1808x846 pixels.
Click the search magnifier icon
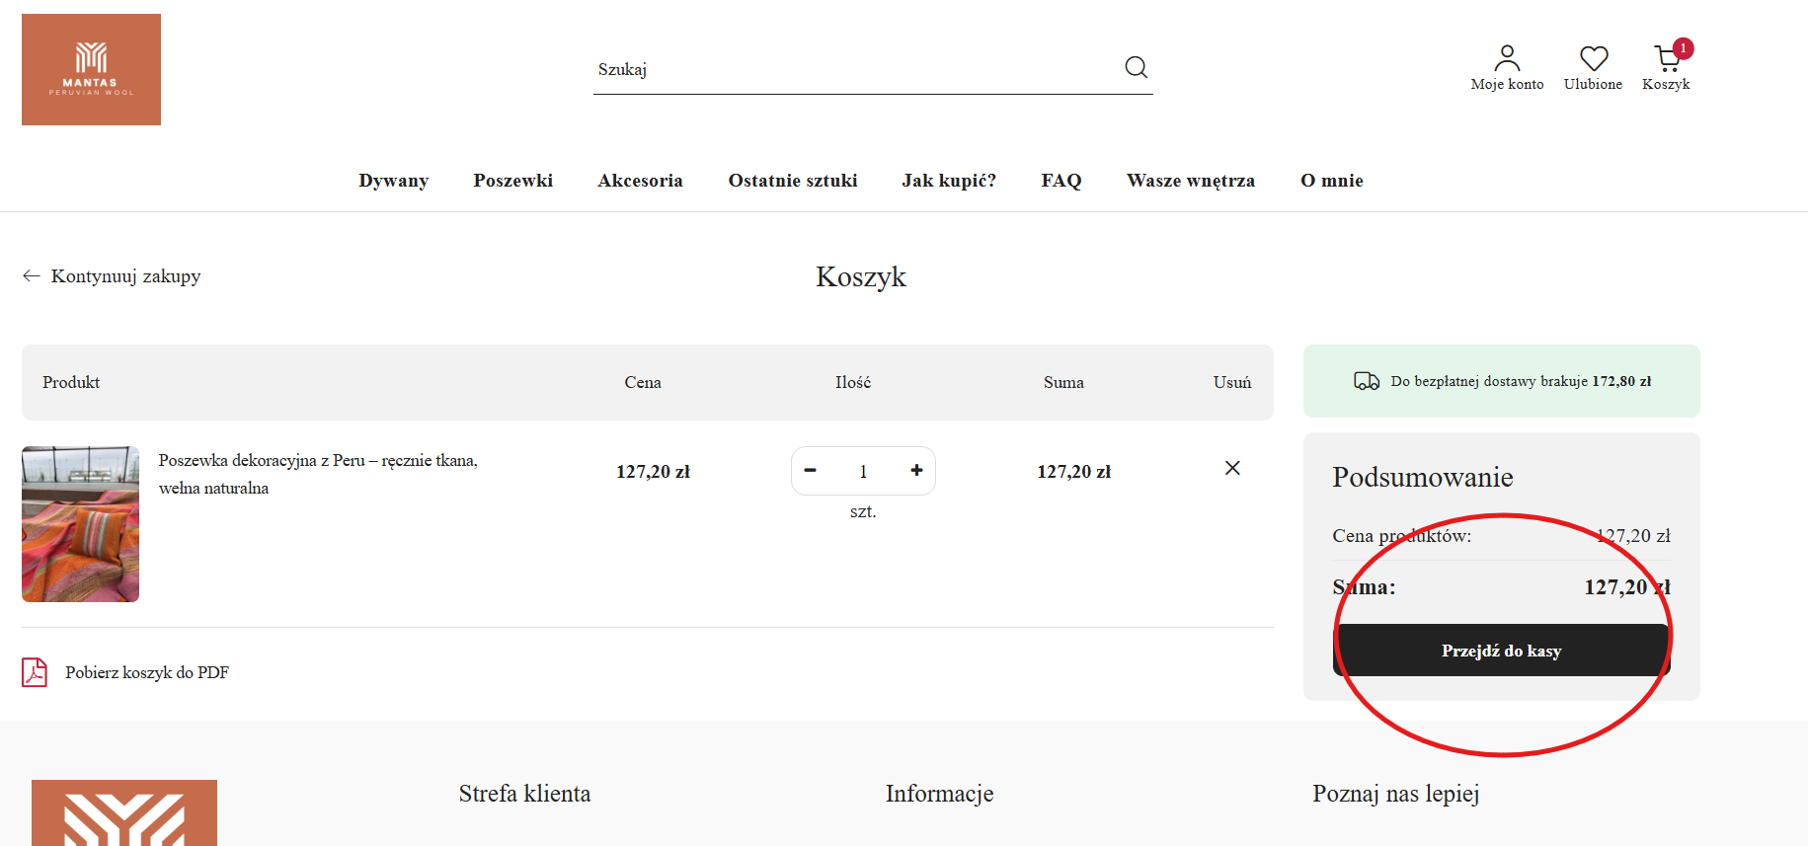(1136, 67)
